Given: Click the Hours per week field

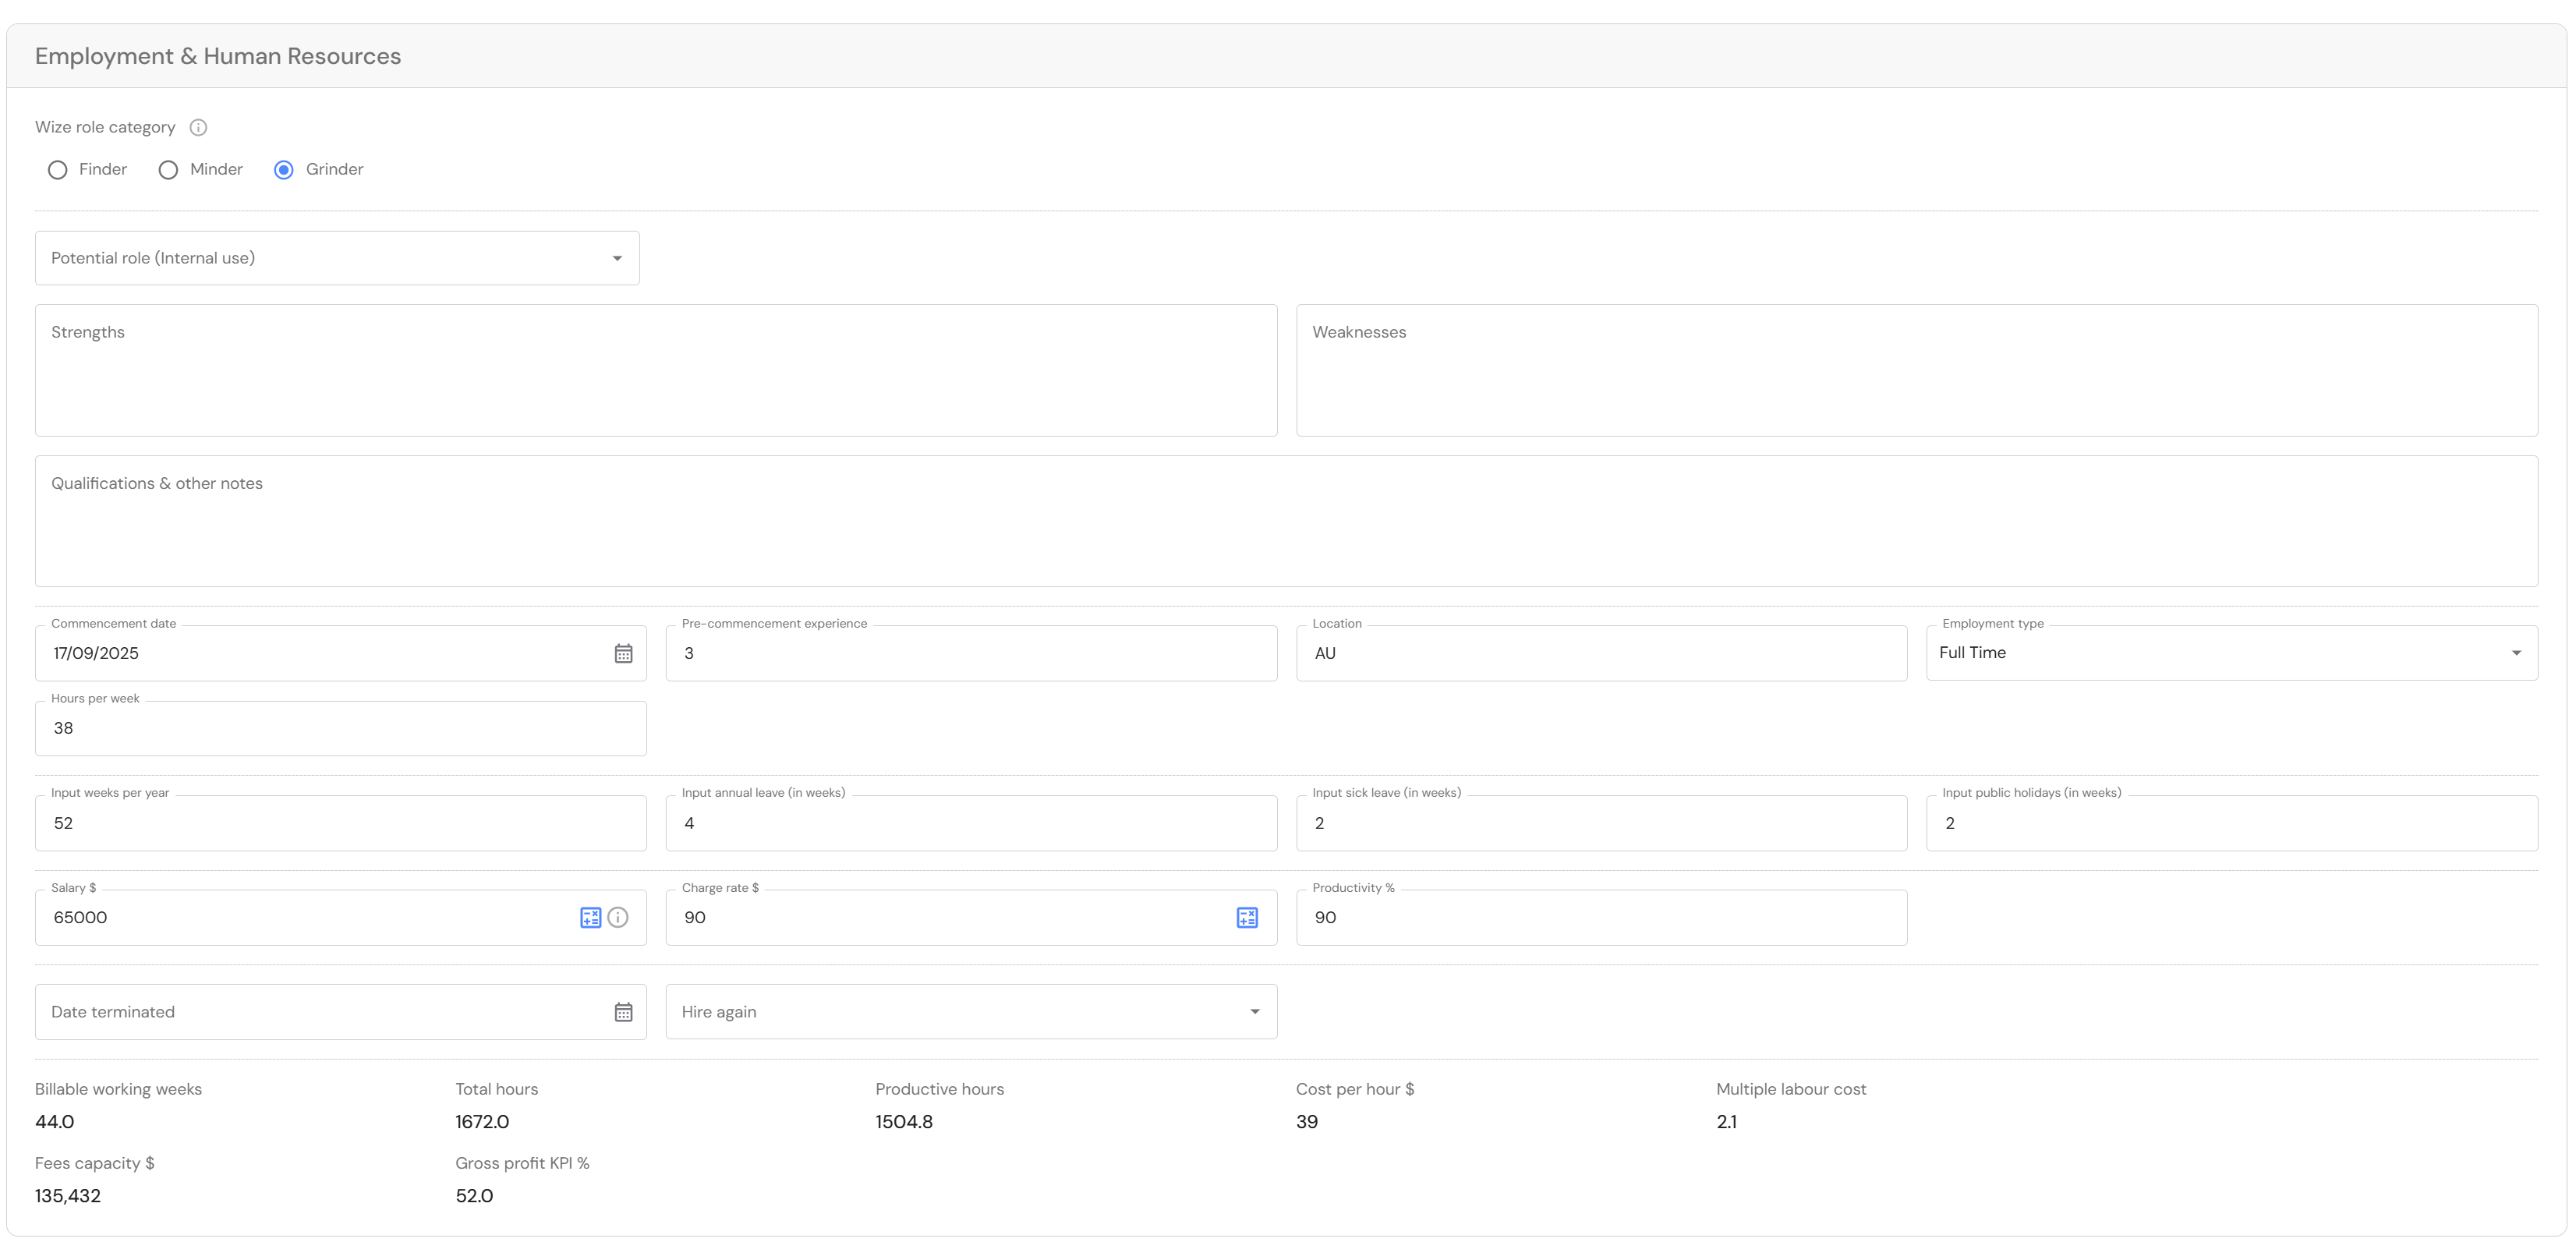Looking at the screenshot, I should click(340, 728).
